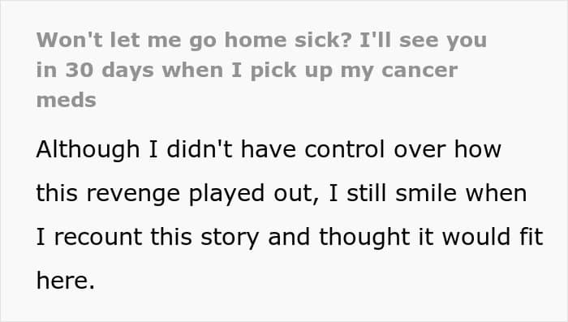Click "when" ending the second body line
This screenshot has height=322, width=568.
[x=496, y=193]
